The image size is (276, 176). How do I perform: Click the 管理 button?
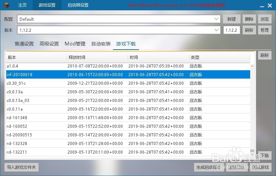tap(265, 30)
